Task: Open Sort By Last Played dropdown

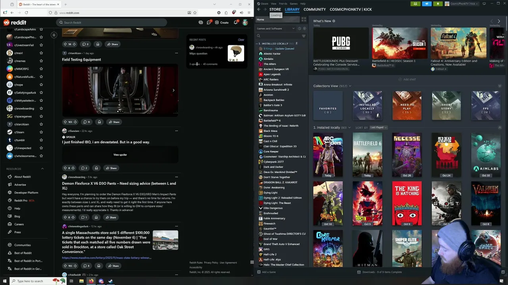Action: pos(378,127)
